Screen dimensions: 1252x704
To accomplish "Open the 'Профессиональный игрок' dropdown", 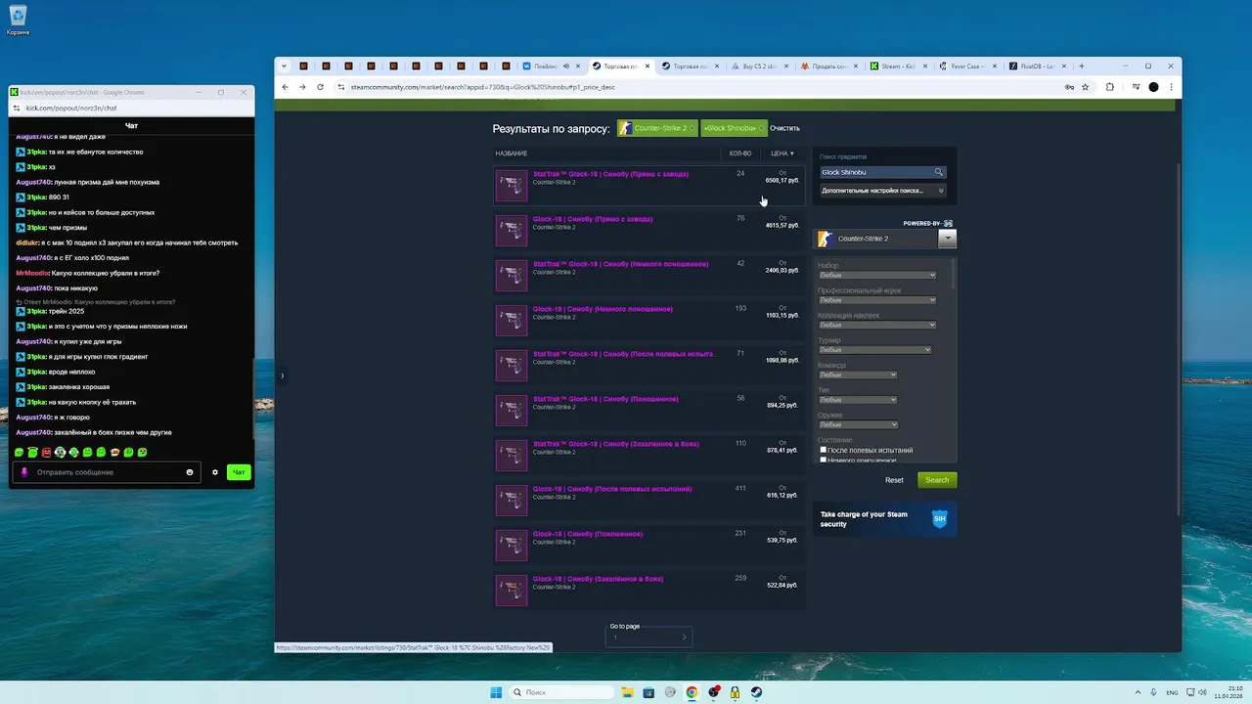I will 877,300.
